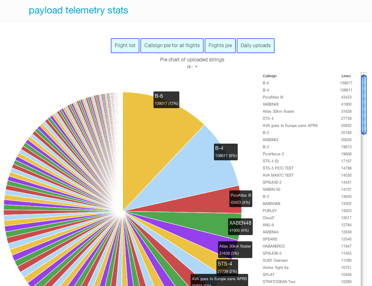Click the XABEN48 tooltip on the chart

pos(240,227)
